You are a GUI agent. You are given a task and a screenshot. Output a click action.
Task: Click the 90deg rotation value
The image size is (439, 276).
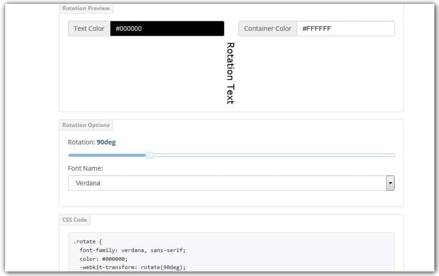click(x=106, y=142)
